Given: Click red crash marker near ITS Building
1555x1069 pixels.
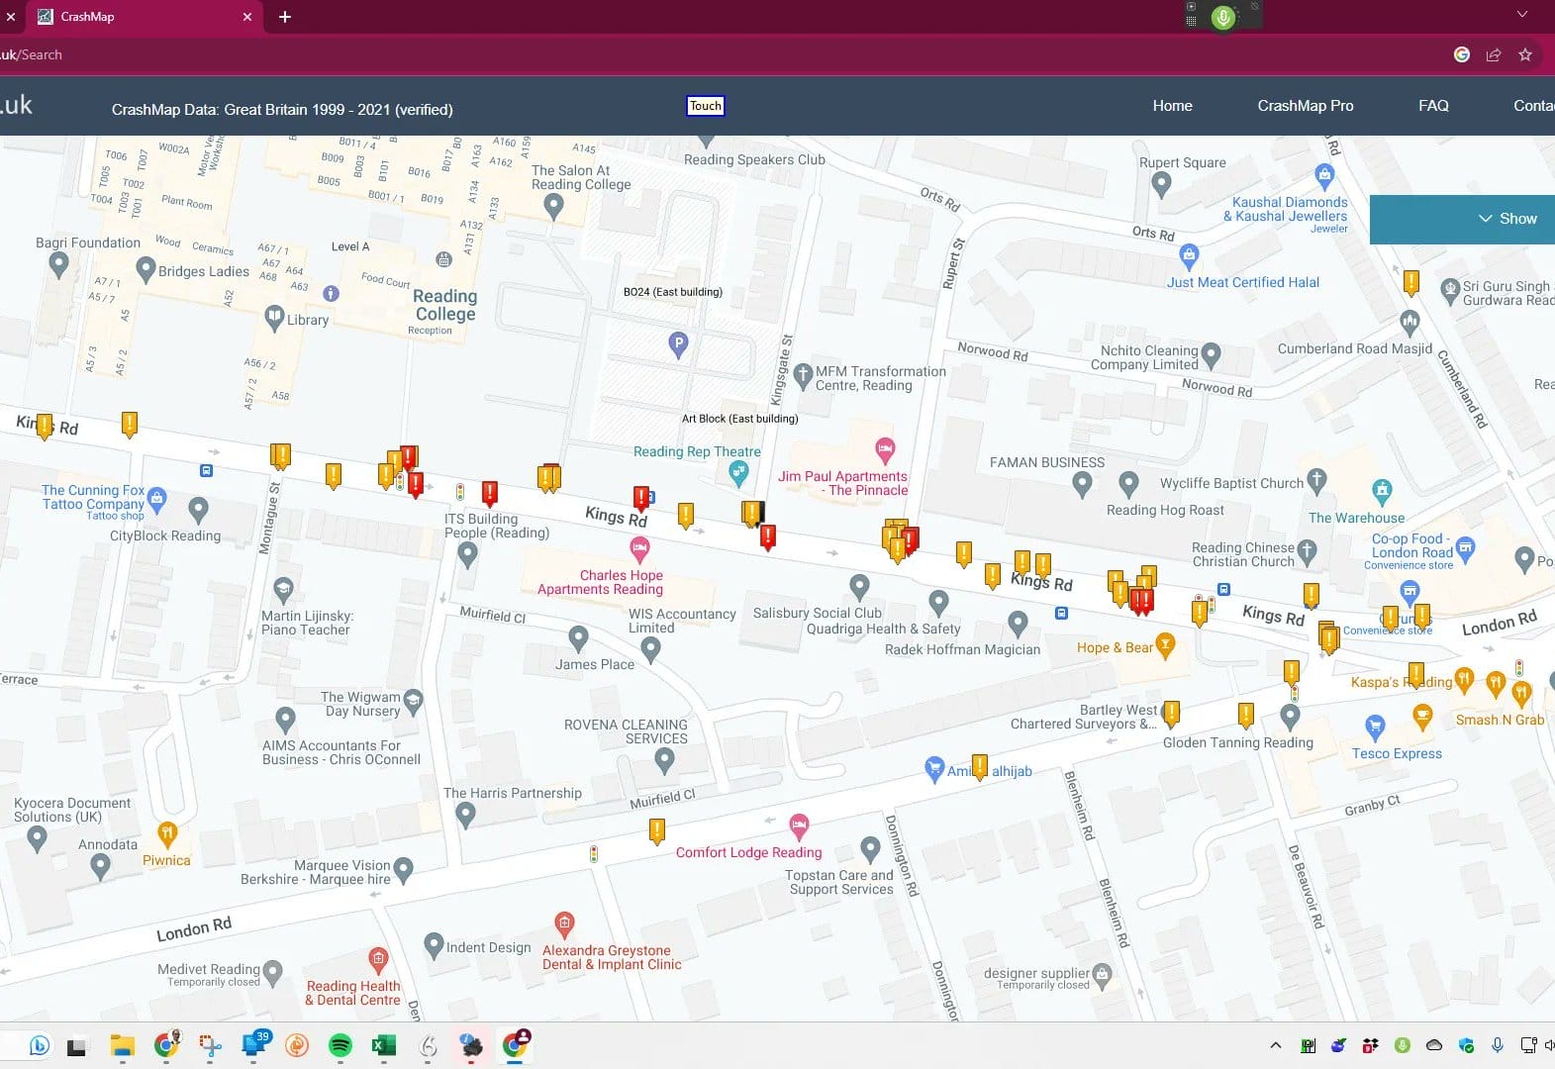Looking at the screenshot, I should 489,493.
